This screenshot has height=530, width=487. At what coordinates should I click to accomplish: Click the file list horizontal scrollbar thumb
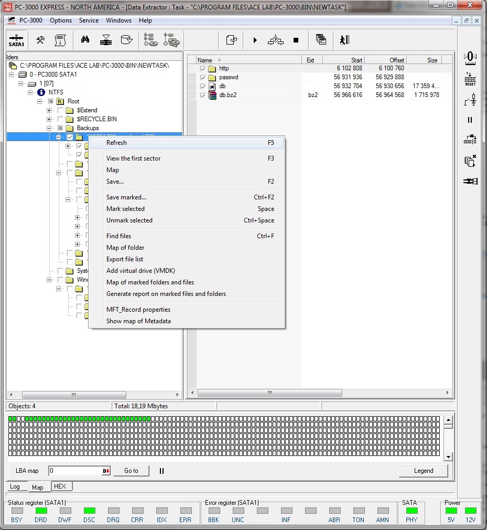click(269, 393)
